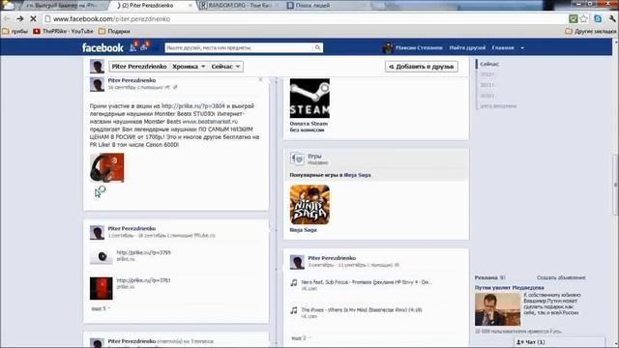Open the прябы bookmark folder

pos(15,31)
